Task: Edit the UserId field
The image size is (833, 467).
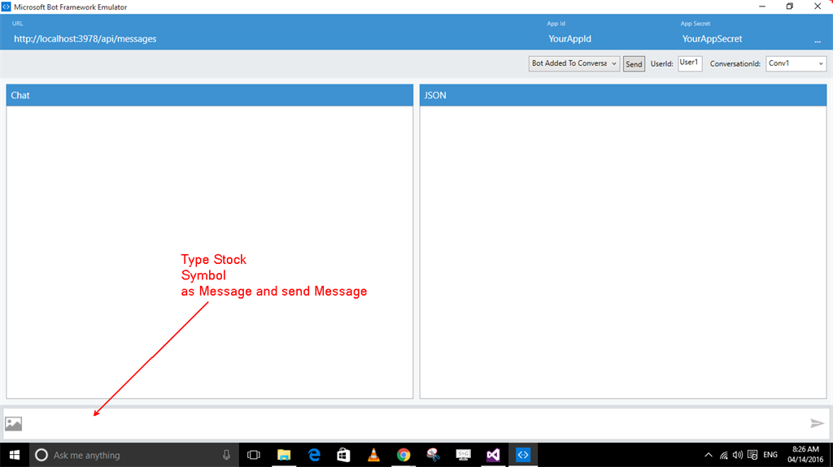Action: tap(690, 63)
